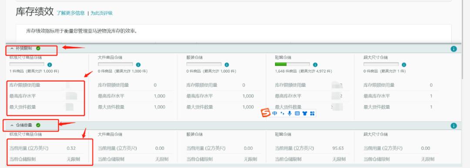Click the 大件商品仓储 restock progress bar

tap(115, 64)
